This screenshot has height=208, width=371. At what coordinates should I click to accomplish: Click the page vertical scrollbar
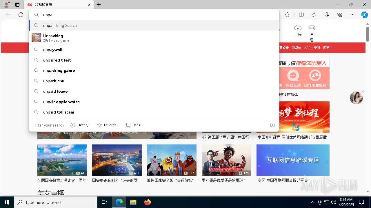click(368, 35)
